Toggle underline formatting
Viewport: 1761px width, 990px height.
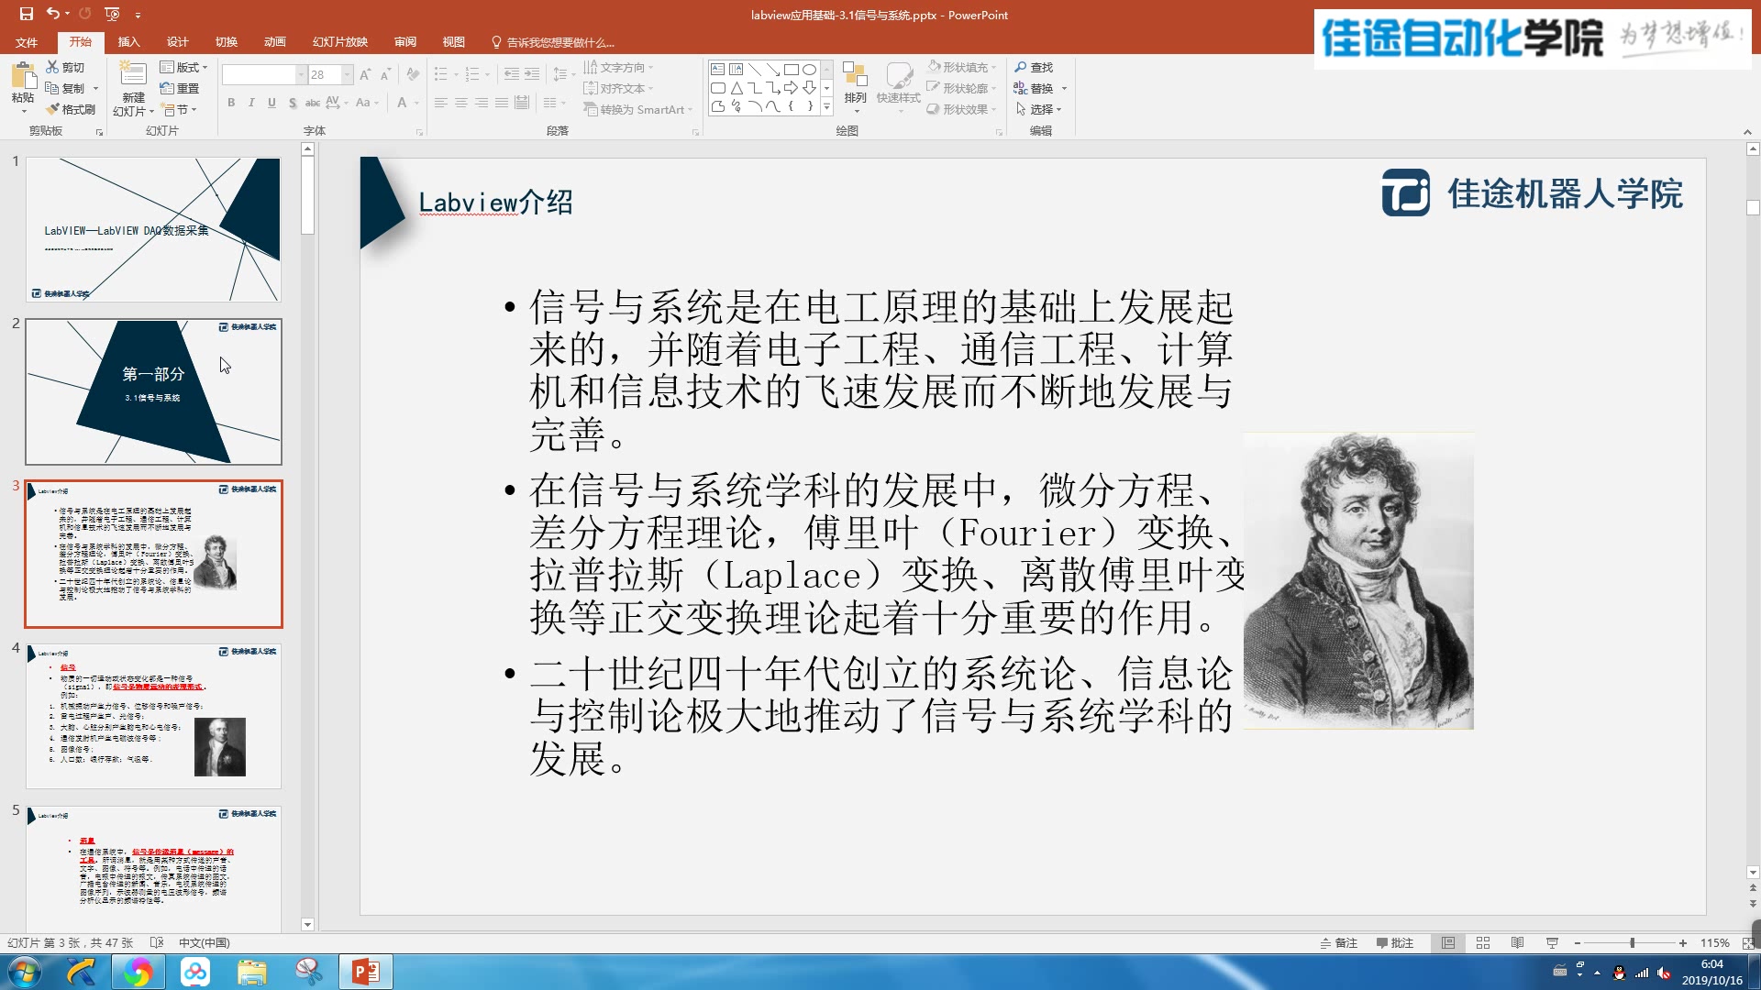[271, 104]
